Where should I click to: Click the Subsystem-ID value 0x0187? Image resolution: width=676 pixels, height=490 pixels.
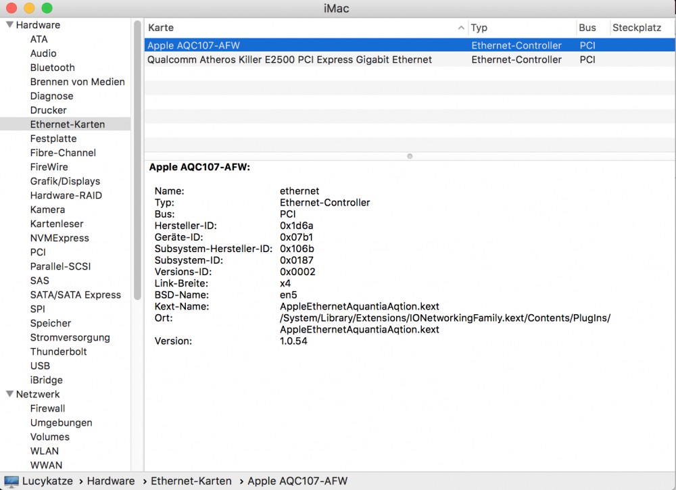tap(297, 260)
